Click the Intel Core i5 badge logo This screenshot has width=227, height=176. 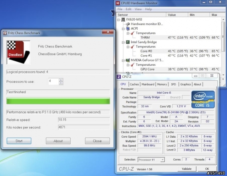click(x=203, y=99)
